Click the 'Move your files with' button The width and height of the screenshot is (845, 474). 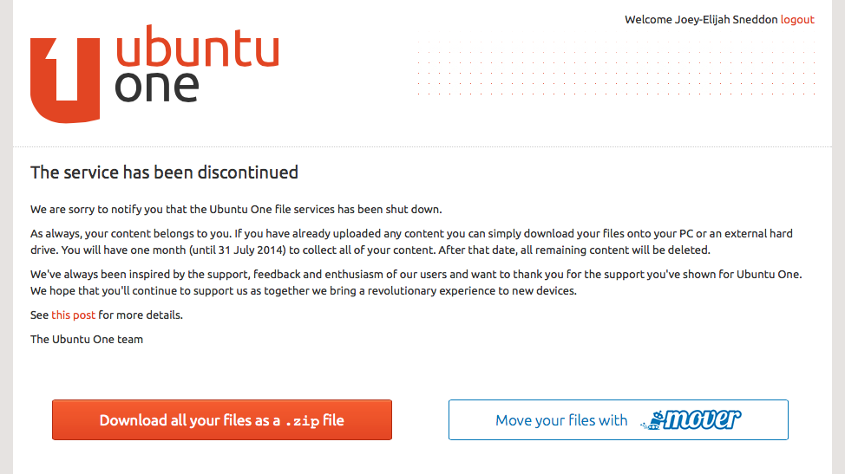coord(560,420)
